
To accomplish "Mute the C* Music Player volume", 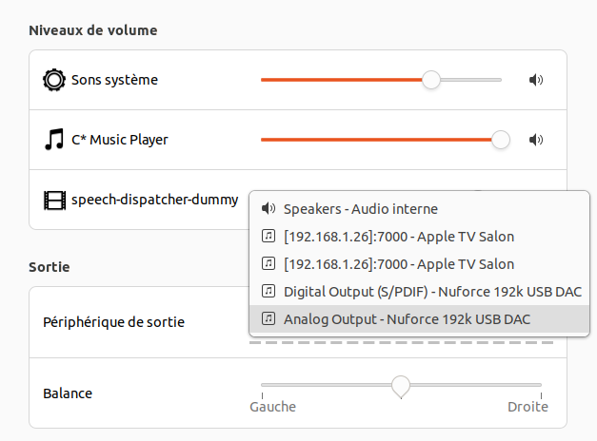I will pyautogui.click(x=535, y=140).
